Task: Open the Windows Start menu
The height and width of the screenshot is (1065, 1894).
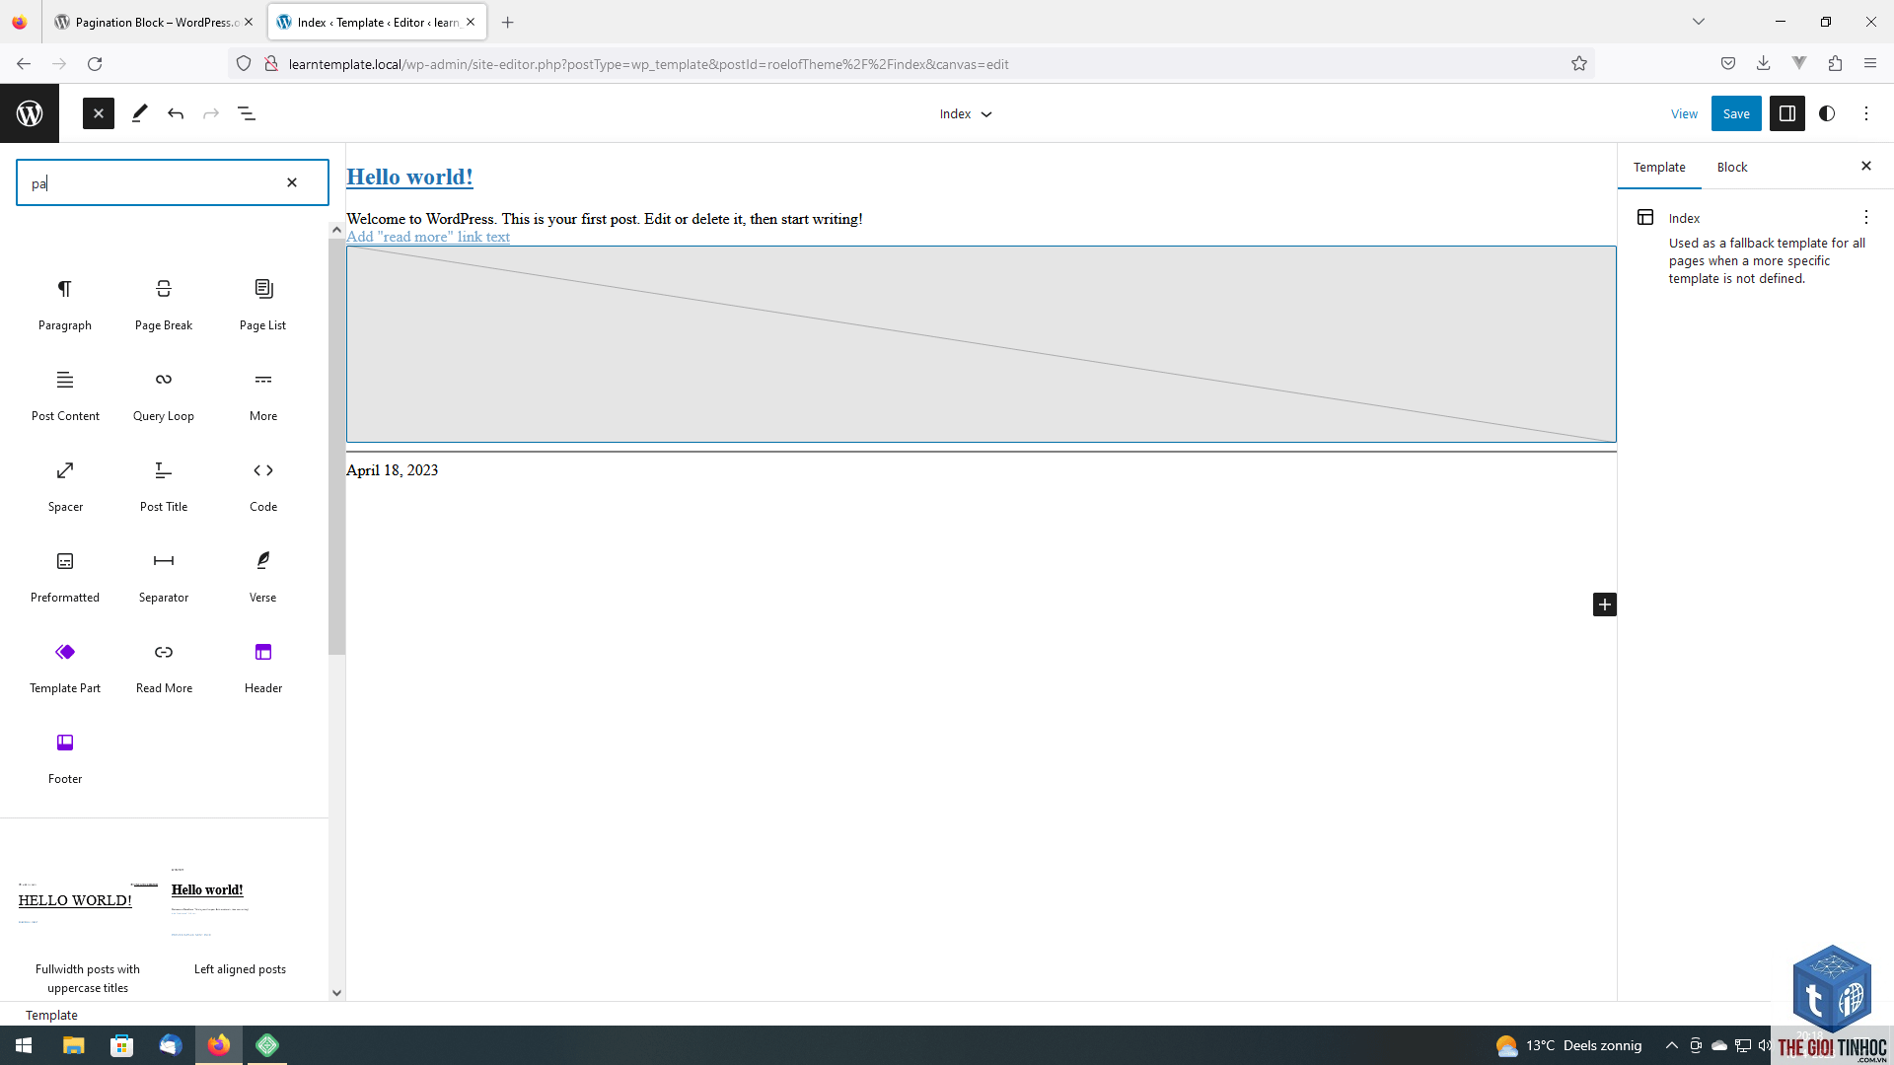Action: tap(24, 1045)
